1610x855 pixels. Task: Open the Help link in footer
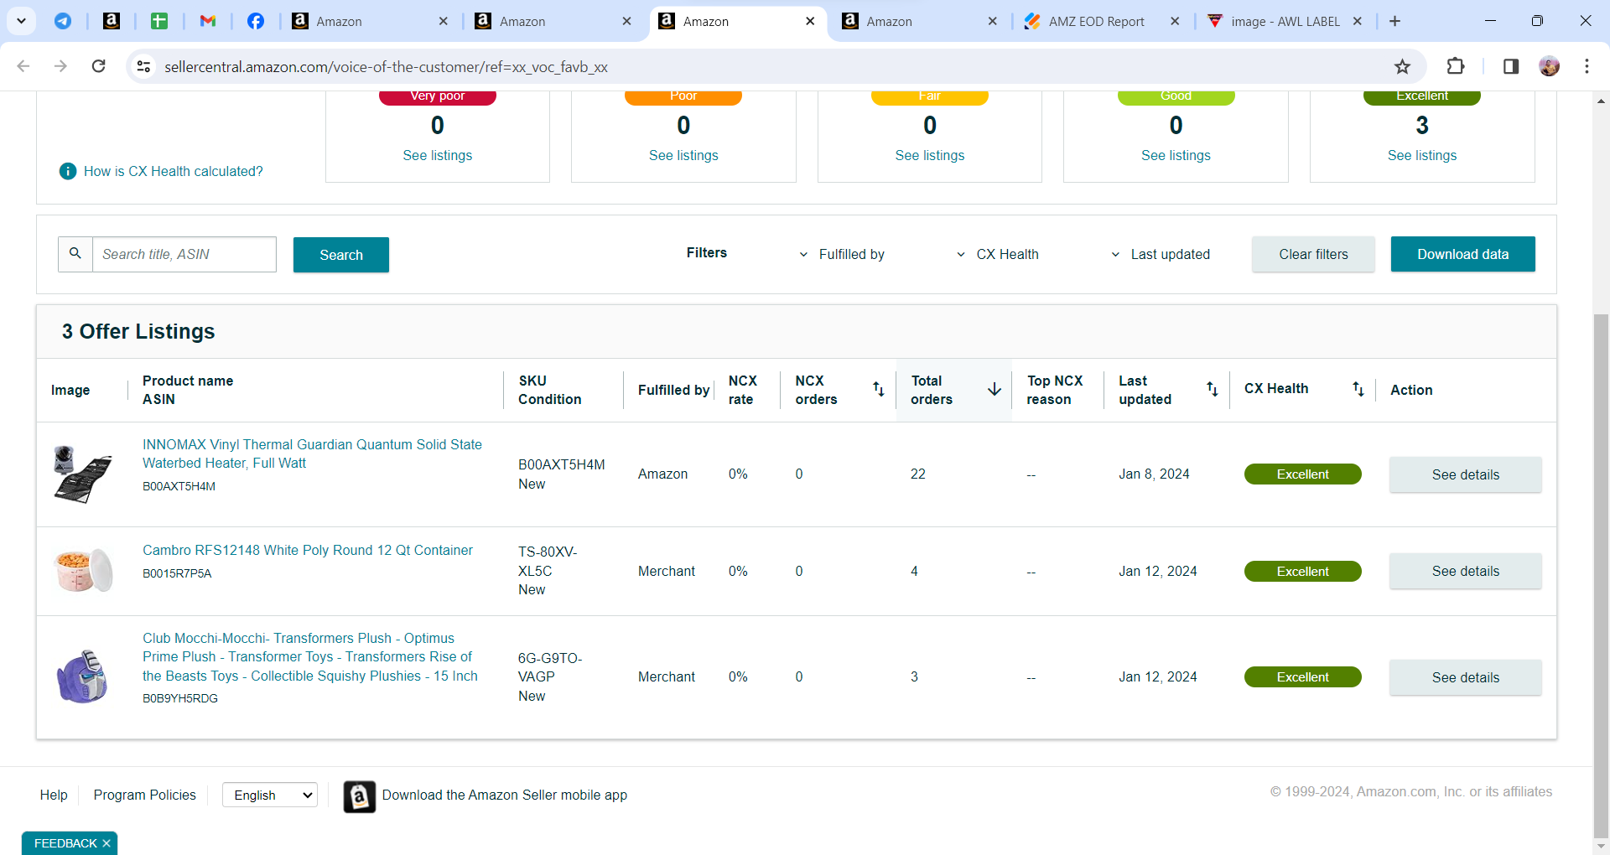[x=54, y=795]
